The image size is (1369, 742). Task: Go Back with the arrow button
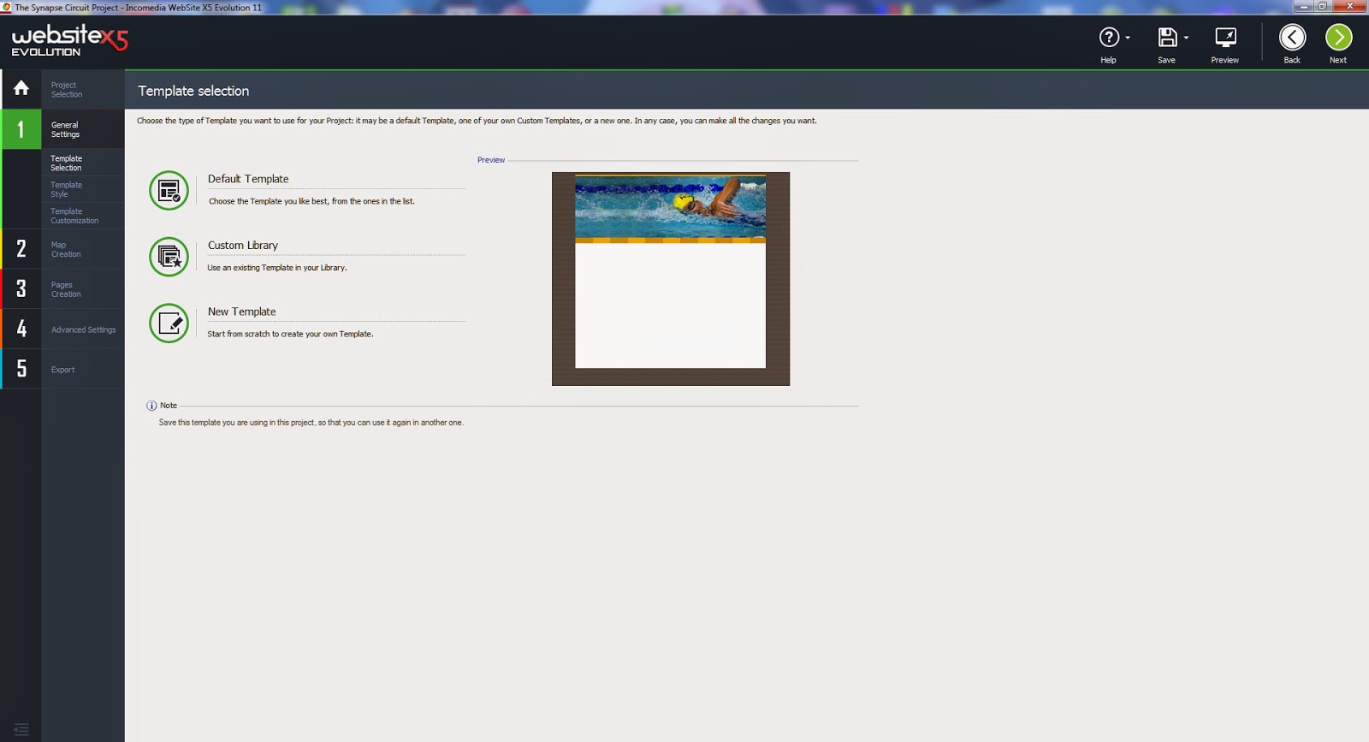coord(1292,38)
